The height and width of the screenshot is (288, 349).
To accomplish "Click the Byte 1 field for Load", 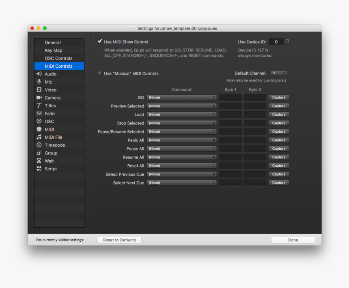I will point(231,114).
